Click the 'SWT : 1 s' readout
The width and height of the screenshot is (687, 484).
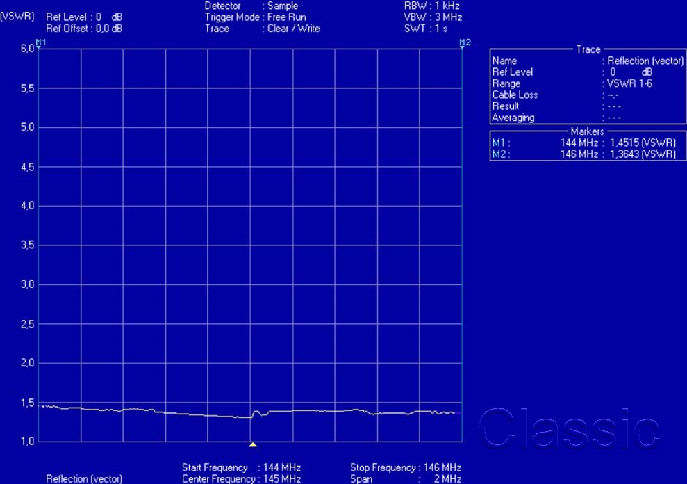tap(425, 29)
